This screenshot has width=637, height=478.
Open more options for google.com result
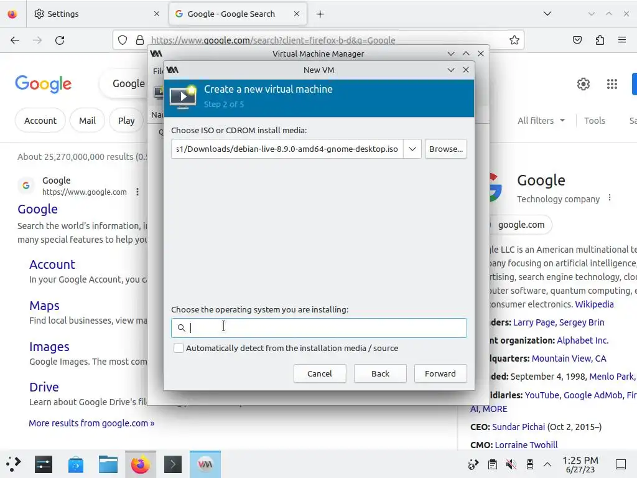(x=137, y=192)
